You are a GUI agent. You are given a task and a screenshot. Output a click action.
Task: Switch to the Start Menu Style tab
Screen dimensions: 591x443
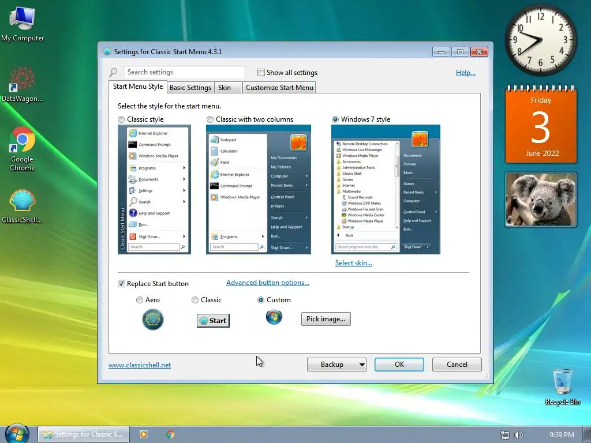tap(138, 87)
